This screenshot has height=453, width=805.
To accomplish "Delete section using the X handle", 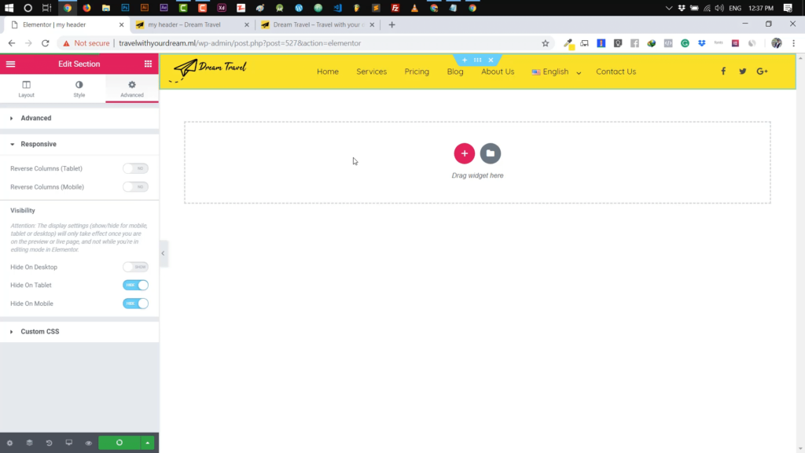I will pos(491,60).
